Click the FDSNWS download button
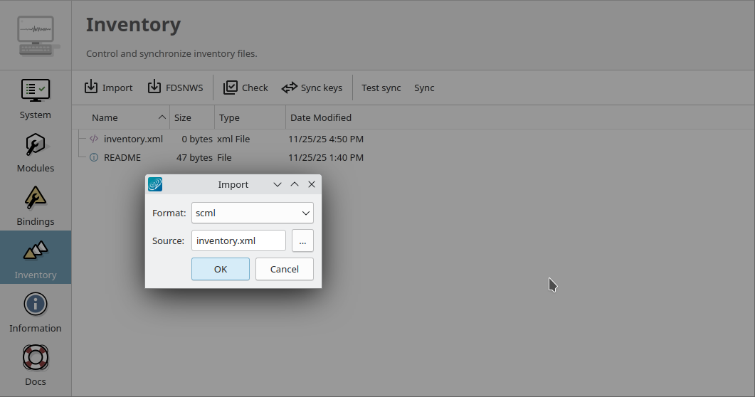755x397 pixels. pyautogui.click(x=175, y=88)
